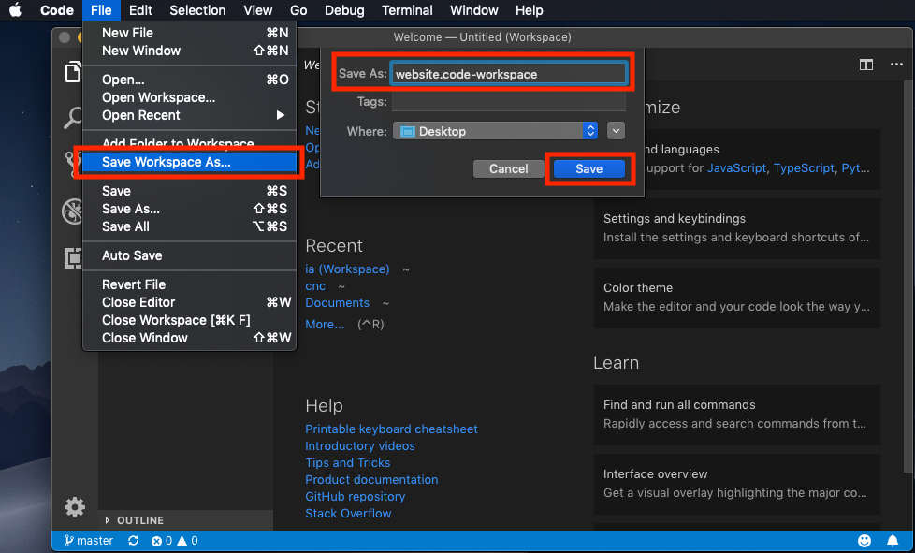The width and height of the screenshot is (915, 553).
Task: Open Tips and Tricks link
Action: [x=348, y=463]
